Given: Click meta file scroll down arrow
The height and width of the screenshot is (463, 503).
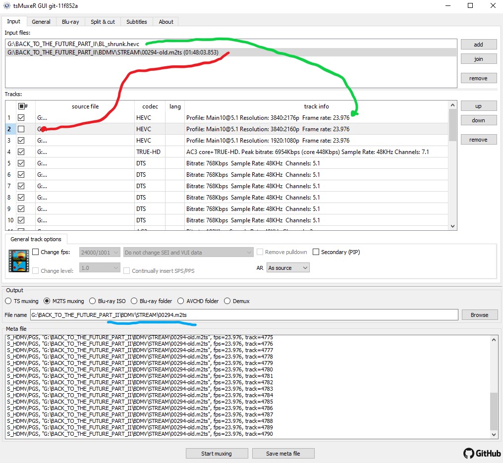Looking at the screenshot, I should click(494, 434).
